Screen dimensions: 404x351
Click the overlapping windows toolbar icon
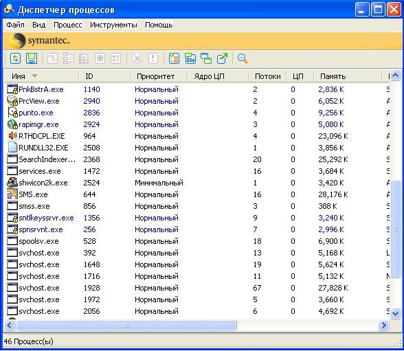[x=206, y=58]
